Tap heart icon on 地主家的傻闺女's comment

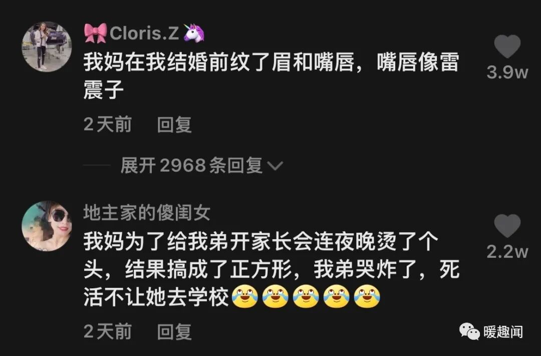[x=507, y=226]
